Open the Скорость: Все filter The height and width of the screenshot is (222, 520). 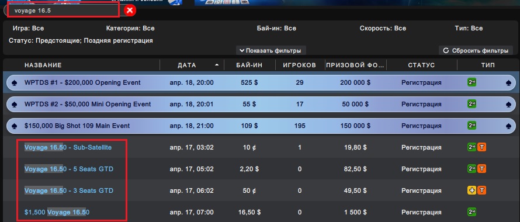pyautogui.click(x=383, y=29)
